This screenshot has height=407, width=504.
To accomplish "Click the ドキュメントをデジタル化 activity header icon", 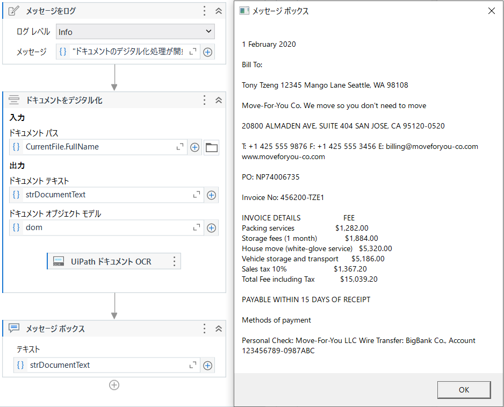I will [13, 99].
